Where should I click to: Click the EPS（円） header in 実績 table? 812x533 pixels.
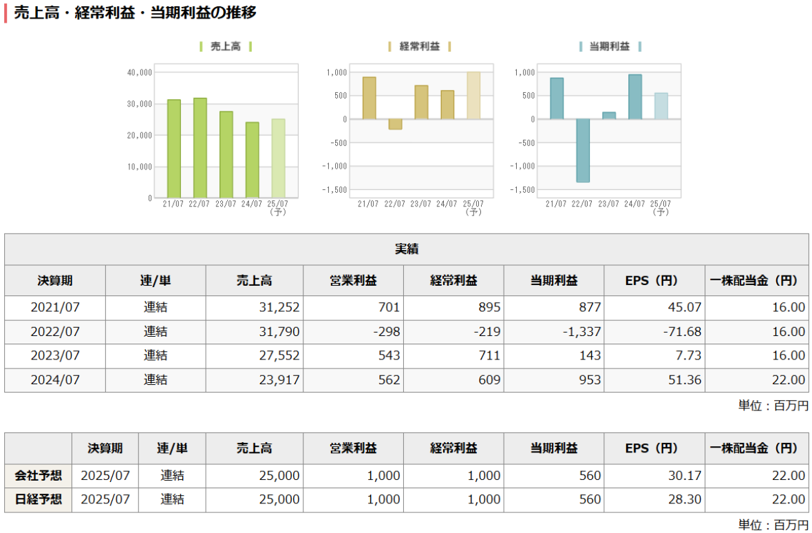(652, 281)
